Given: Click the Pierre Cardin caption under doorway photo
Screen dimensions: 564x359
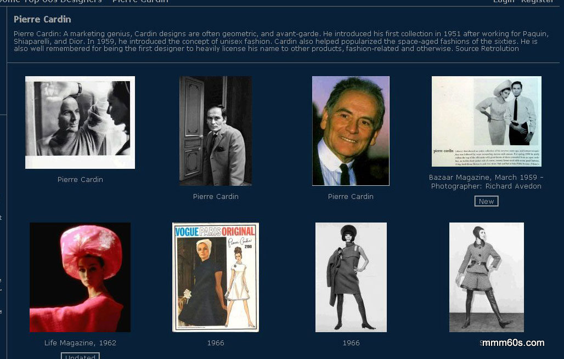Looking at the screenshot, I should pos(216,197).
